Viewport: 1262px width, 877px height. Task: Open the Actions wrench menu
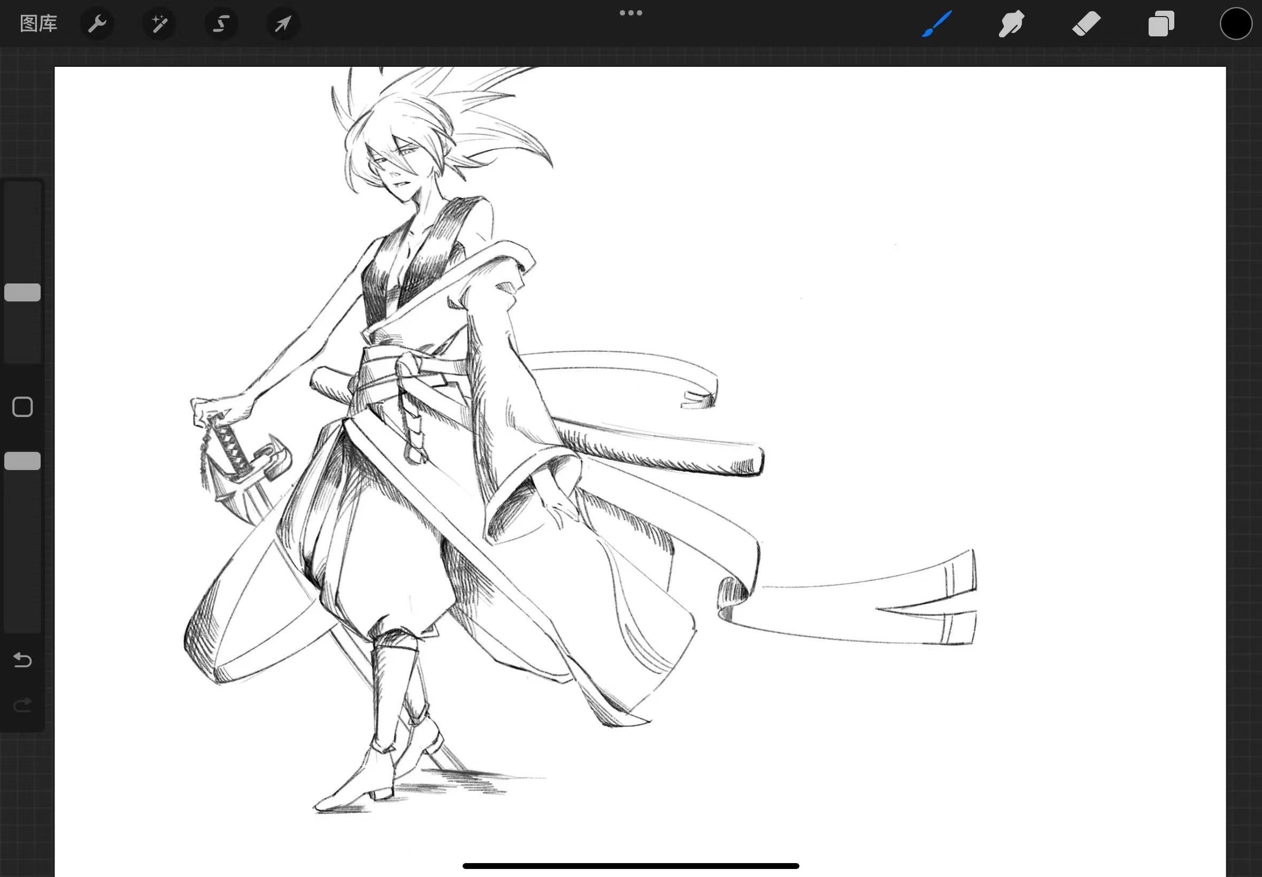point(97,24)
